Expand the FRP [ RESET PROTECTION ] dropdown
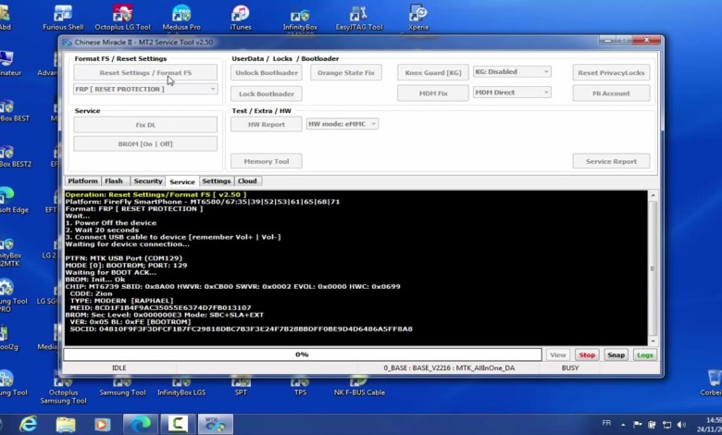Viewport: 722px width, 435px height. [145, 89]
